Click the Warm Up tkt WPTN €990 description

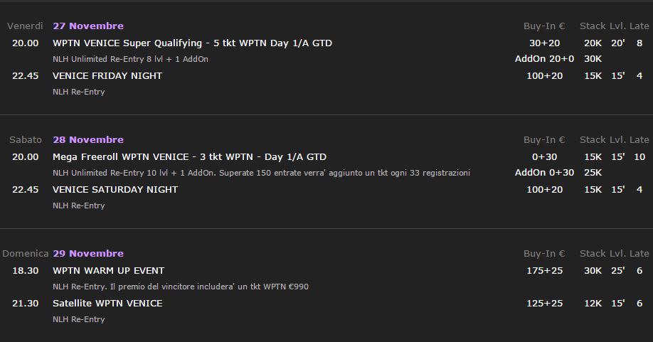[x=181, y=287]
